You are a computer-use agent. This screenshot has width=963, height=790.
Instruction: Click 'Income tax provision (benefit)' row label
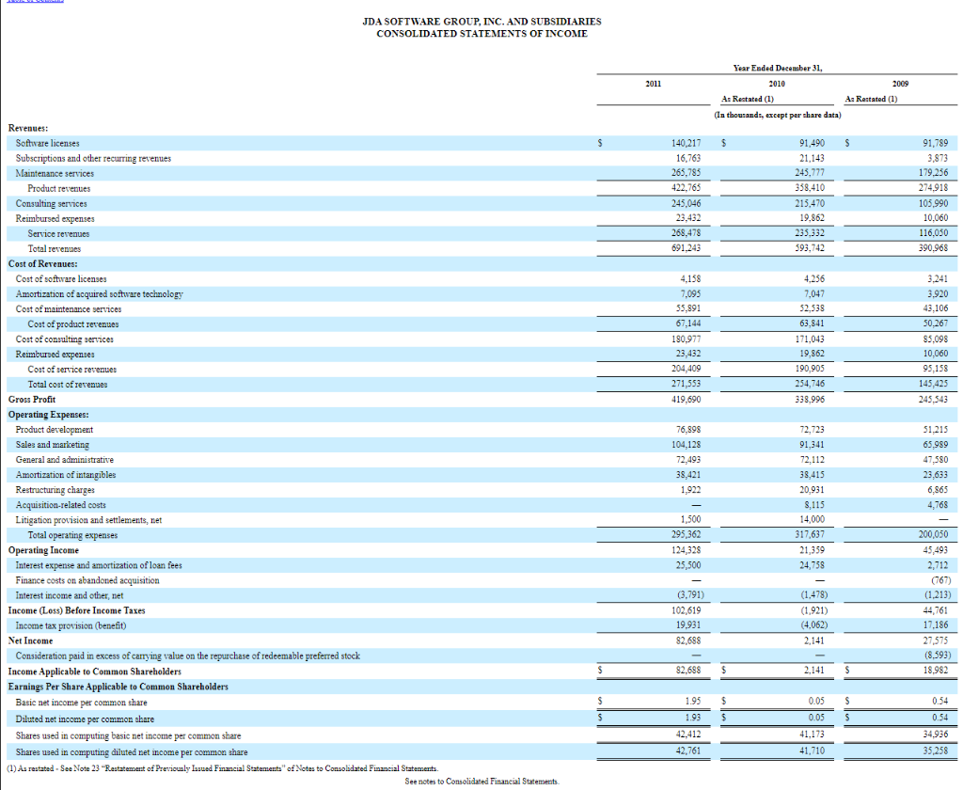tap(71, 625)
